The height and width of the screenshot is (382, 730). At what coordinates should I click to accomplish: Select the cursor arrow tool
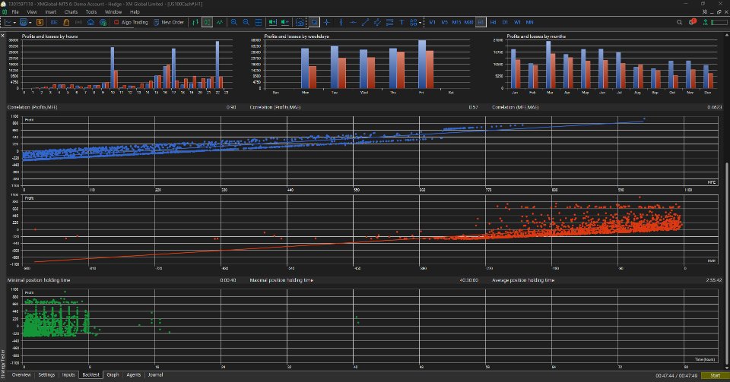click(314, 22)
